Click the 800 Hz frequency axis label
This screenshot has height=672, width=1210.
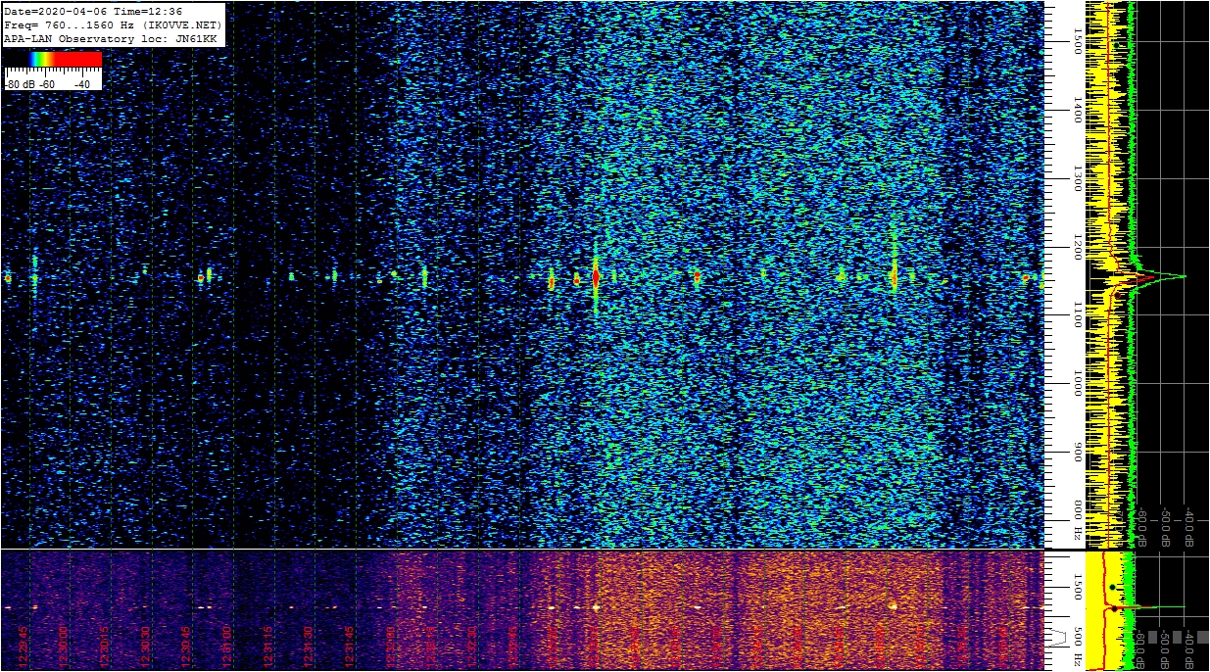[x=1077, y=521]
